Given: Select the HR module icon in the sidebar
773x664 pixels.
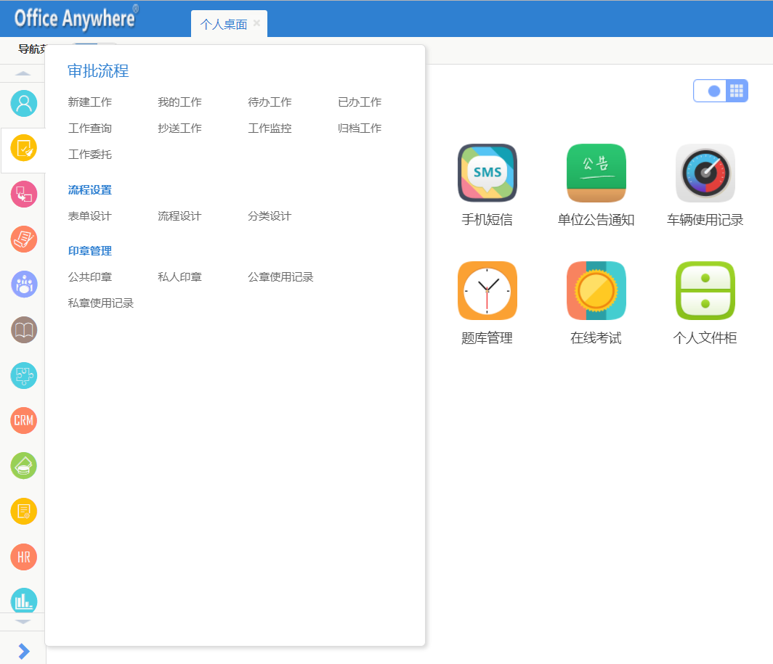Looking at the screenshot, I should [23, 557].
